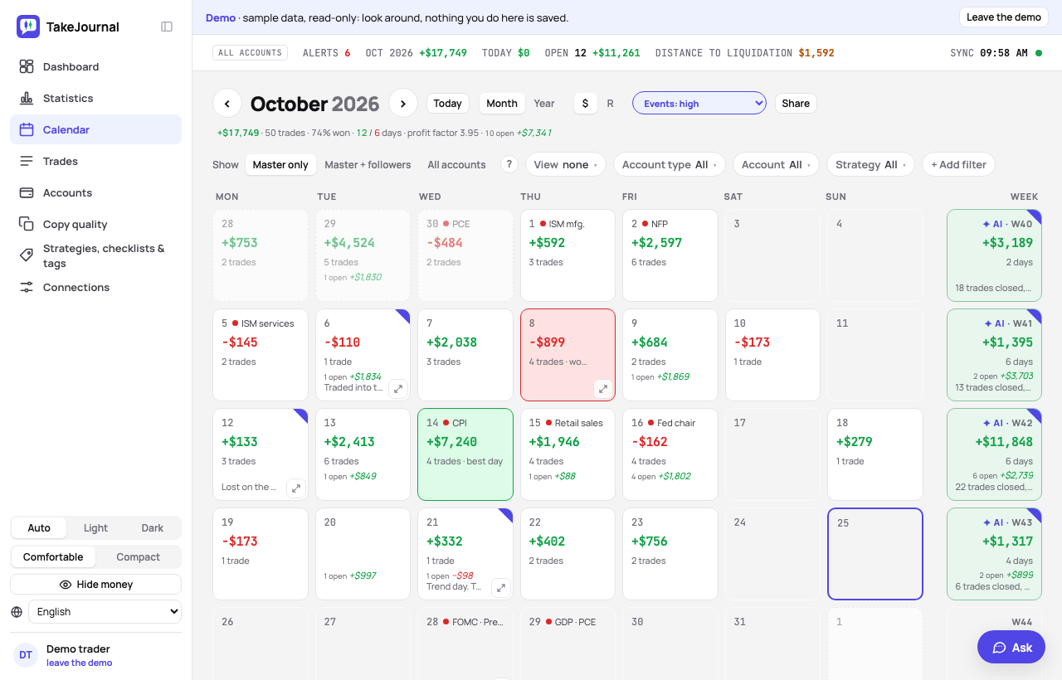Screen dimensions: 1062x680
Task: Go to previous month arrow
Action: tap(227, 103)
